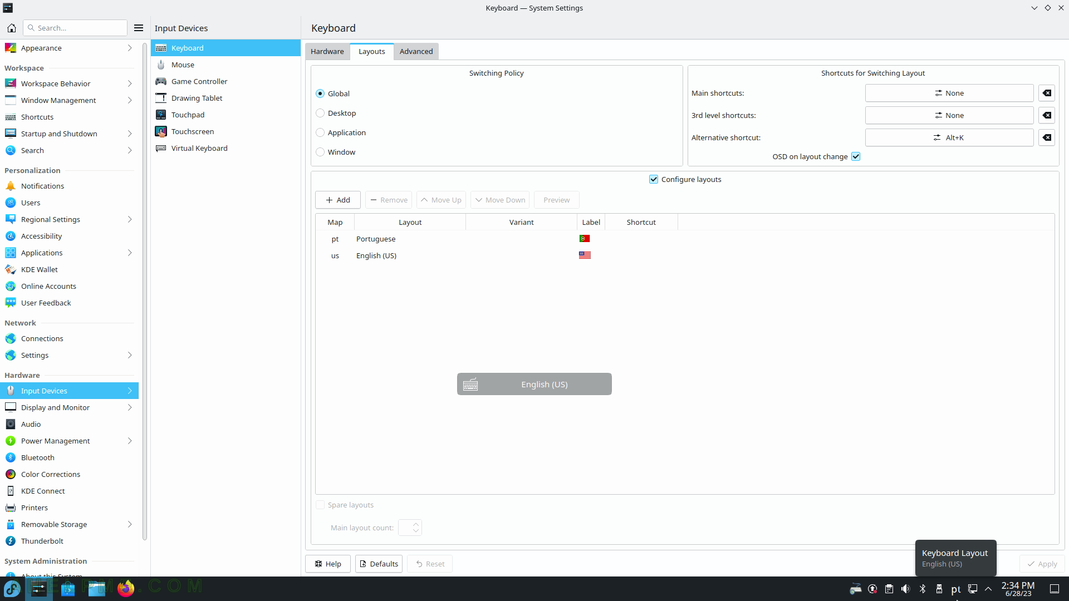Set Main shortcuts None button
Image resolution: width=1069 pixels, height=601 pixels.
click(949, 93)
